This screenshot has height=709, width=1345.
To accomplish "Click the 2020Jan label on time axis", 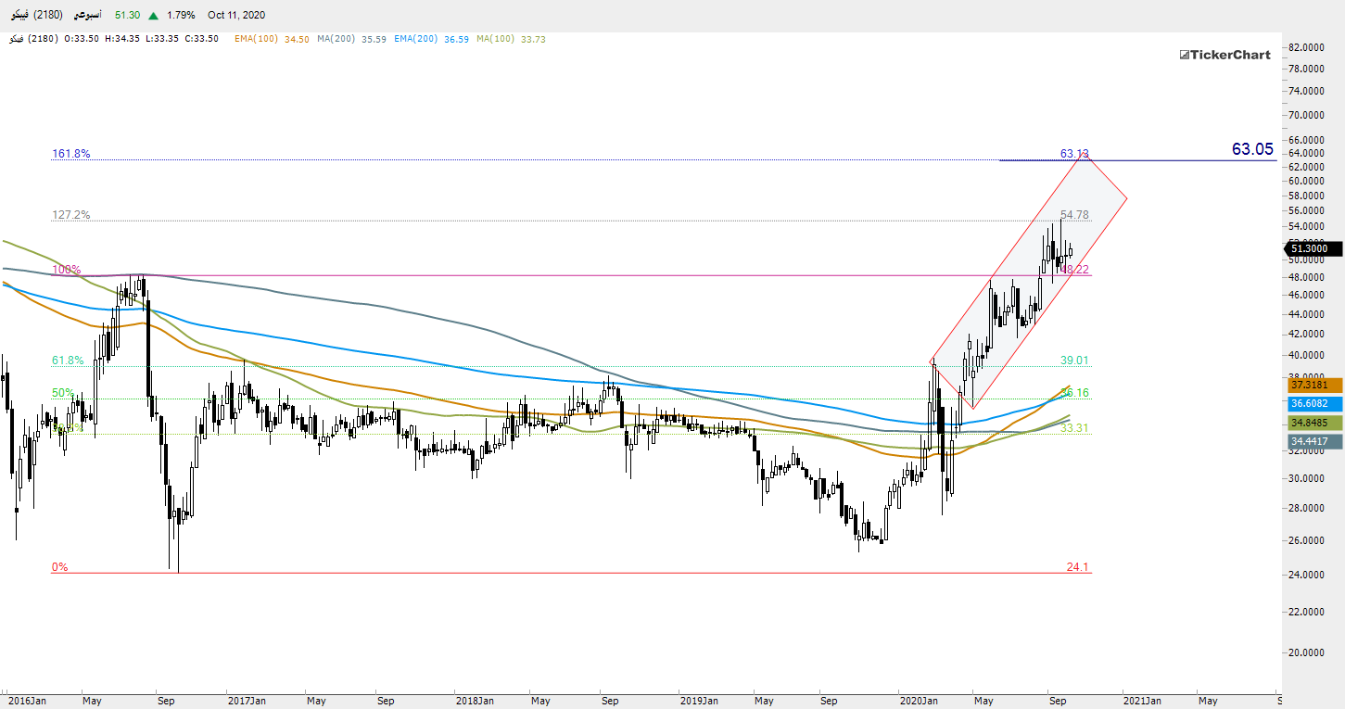I will tap(920, 701).
